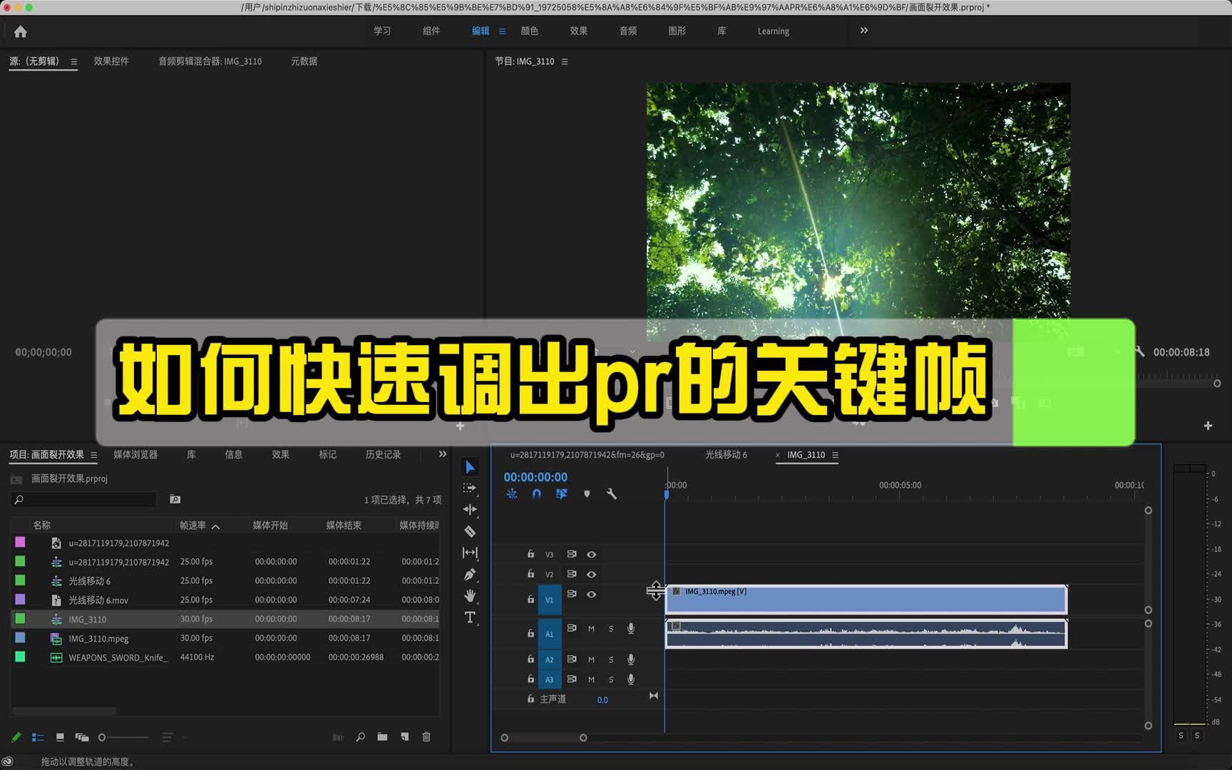This screenshot has height=770, width=1232.
Task: Open the new bin folder icon
Action: point(382,737)
